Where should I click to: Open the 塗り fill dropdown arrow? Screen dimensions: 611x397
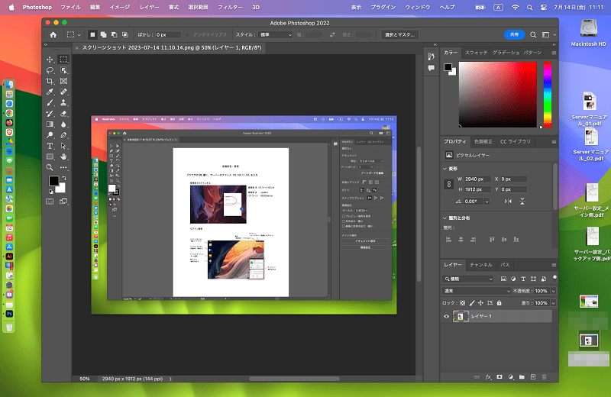click(x=553, y=303)
